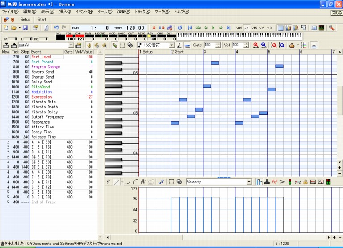Save the song with the floppy disk icon

pos(25,28)
